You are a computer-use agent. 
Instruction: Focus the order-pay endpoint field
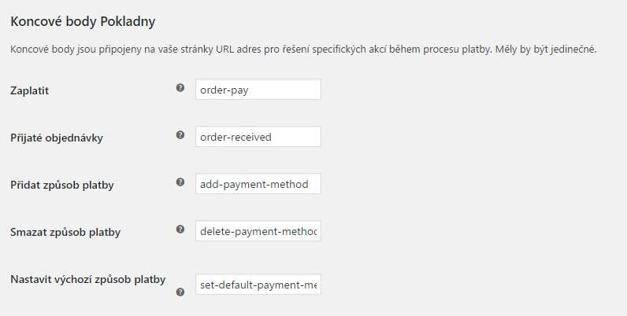click(x=258, y=90)
